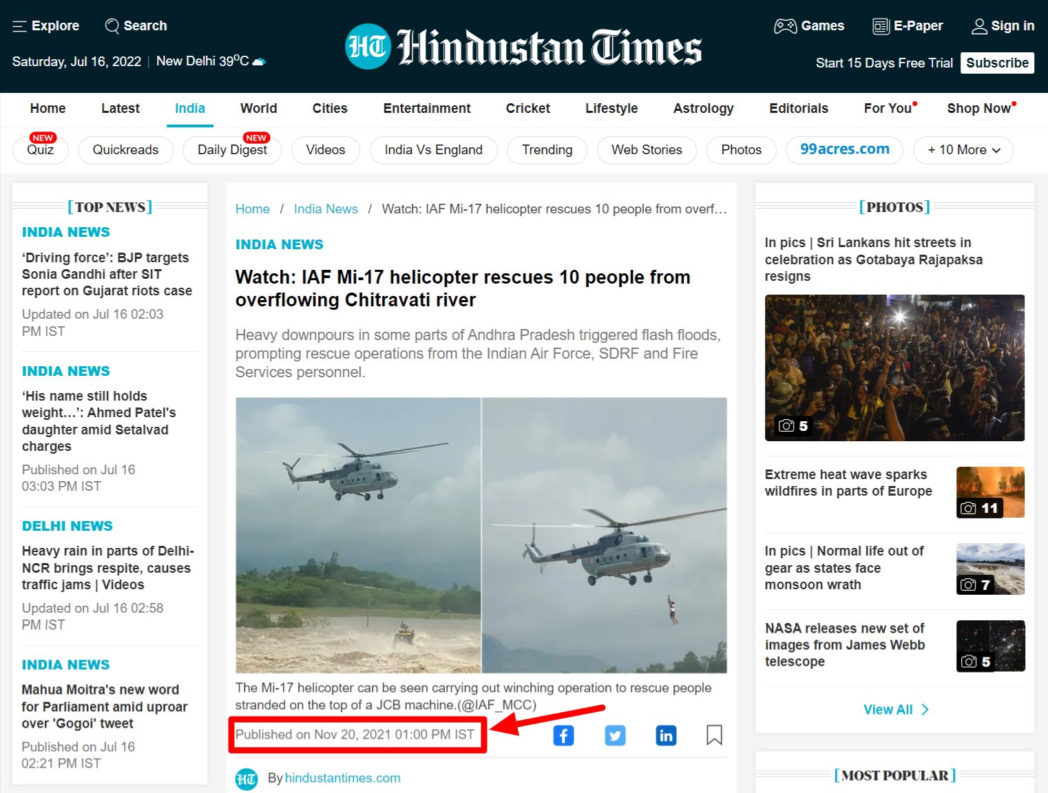Open the Trending pill
The height and width of the screenshot is (793, 1048).
pos(547,150)
